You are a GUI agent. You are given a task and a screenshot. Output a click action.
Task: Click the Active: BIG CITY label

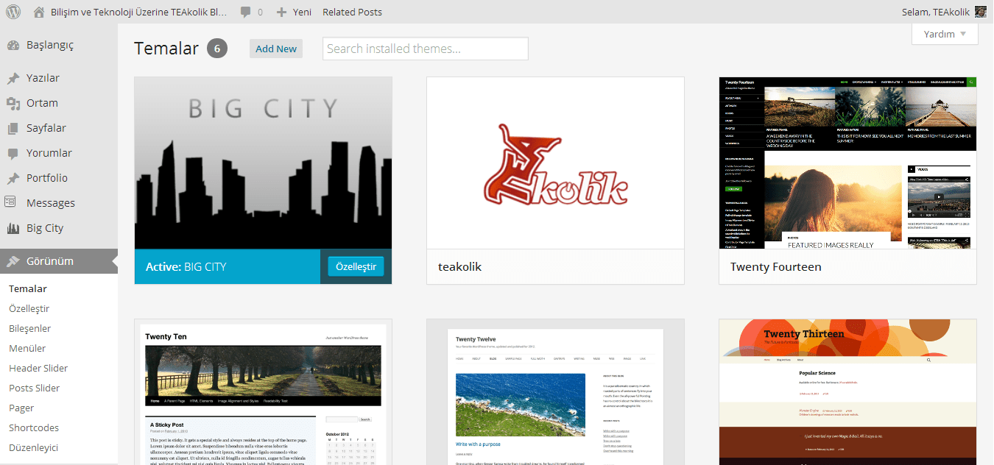(186, 266)
